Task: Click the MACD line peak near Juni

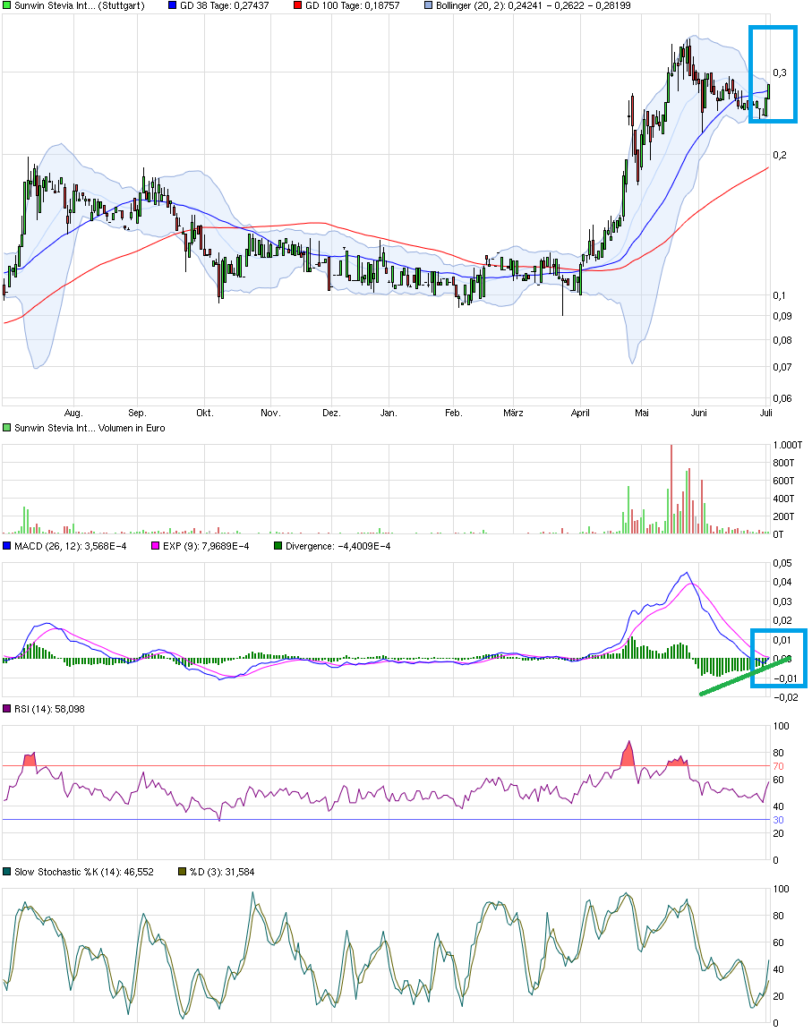Action: [686, 573]
